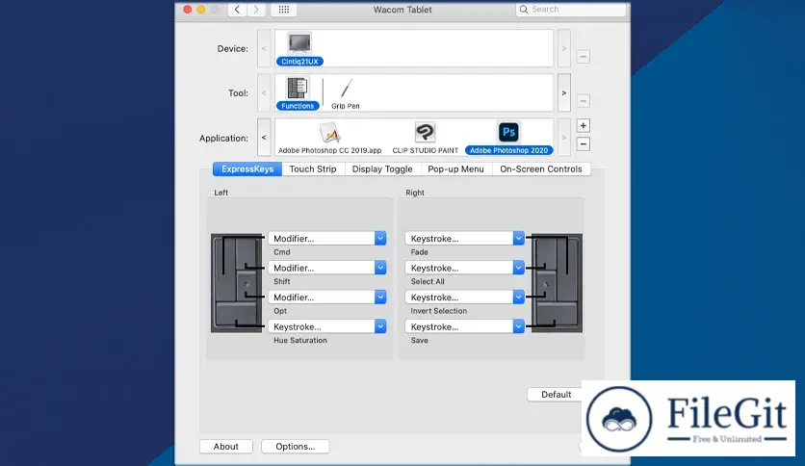Add application with plus button
The image size is (805, 466).
pyautogui.click(x=584, y=126)
